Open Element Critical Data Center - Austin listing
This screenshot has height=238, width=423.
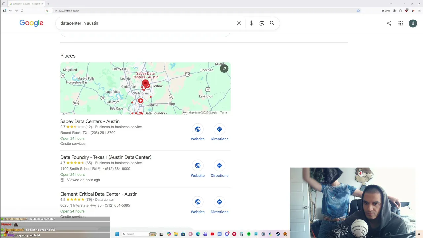tap(99, 194)
